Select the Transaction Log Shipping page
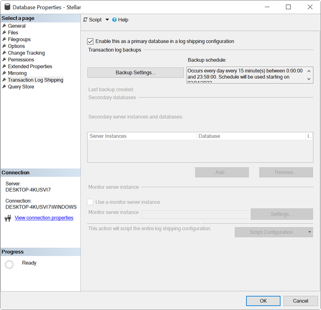 [36, 80]
